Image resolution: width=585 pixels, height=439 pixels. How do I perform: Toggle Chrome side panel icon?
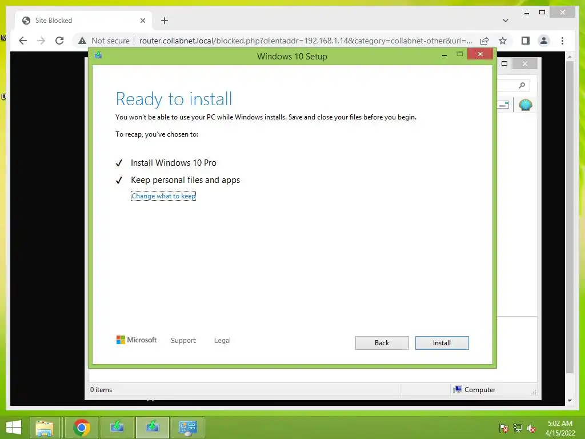526,41
